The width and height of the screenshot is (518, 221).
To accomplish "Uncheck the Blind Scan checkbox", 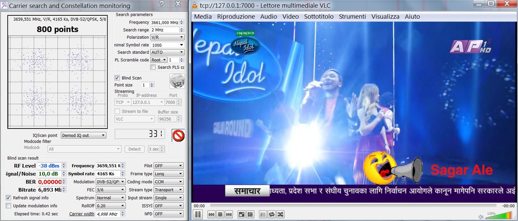I will pyautogui.click(x=117, y=78).
